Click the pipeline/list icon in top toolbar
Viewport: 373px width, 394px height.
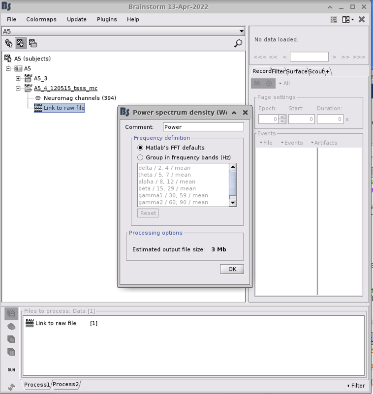[x=334, y=19]
